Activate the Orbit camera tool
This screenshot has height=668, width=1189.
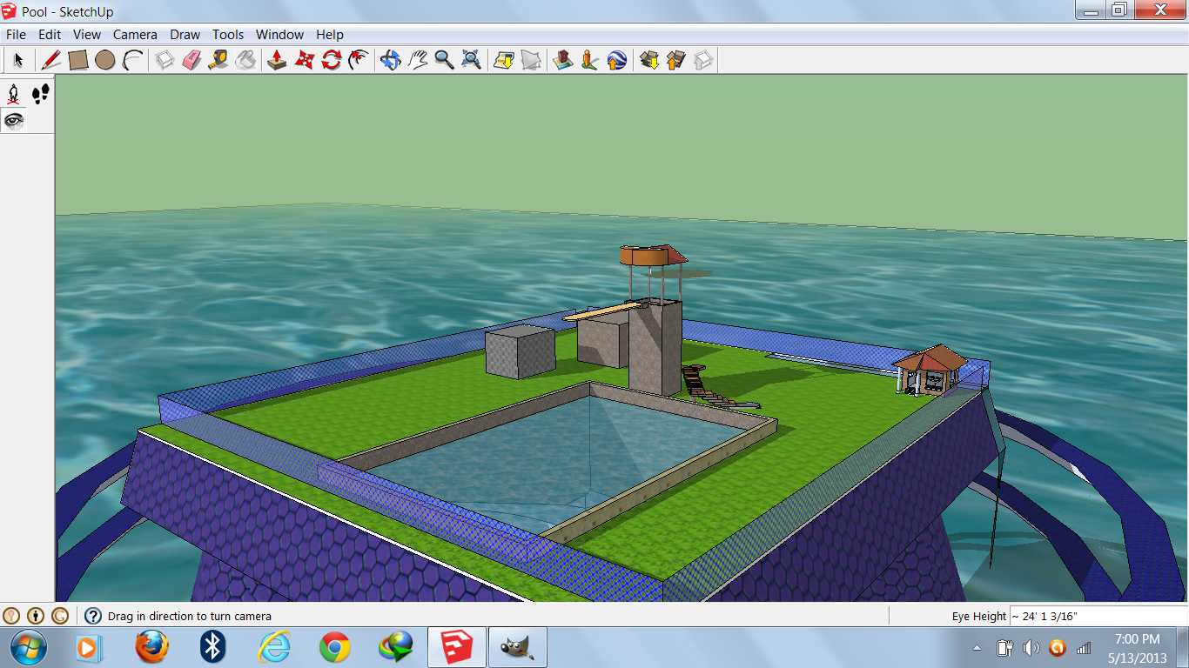[390, 60]
